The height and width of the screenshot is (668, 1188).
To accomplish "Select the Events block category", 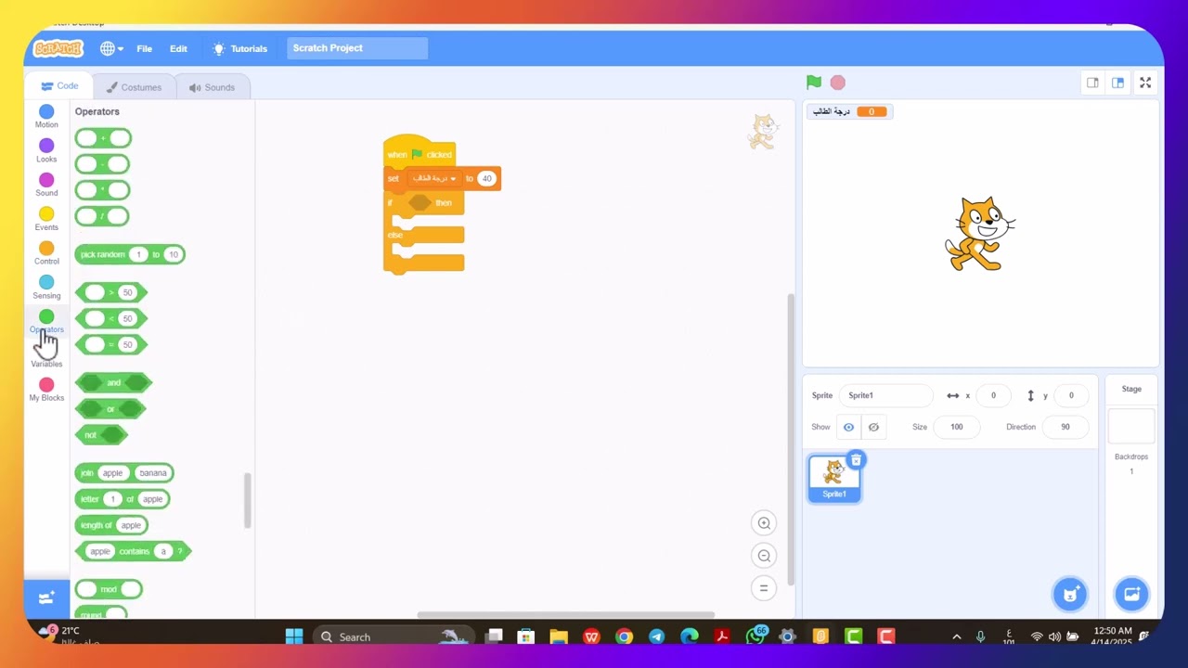I will [x=46, y=220].
